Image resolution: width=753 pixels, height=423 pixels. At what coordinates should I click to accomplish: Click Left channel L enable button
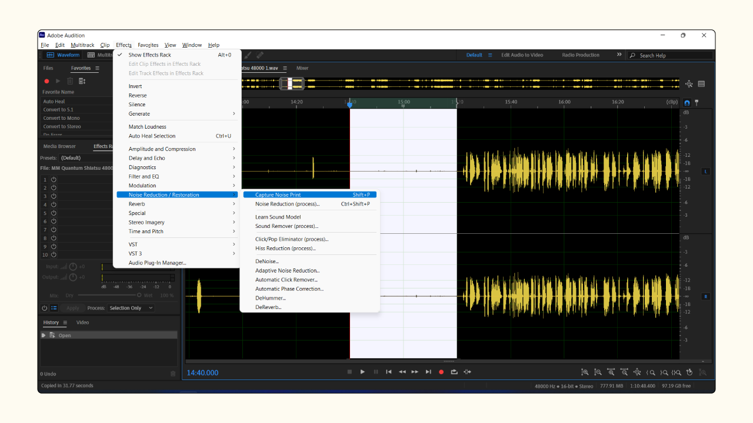[705, 171]
